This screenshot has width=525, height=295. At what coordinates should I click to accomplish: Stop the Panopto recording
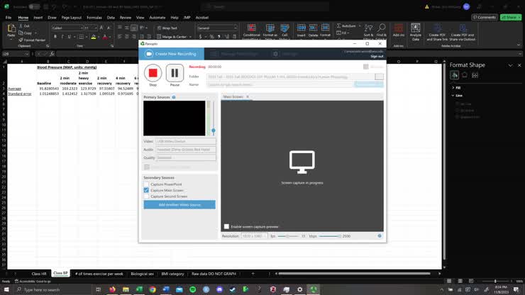click(x=153, y=72)
